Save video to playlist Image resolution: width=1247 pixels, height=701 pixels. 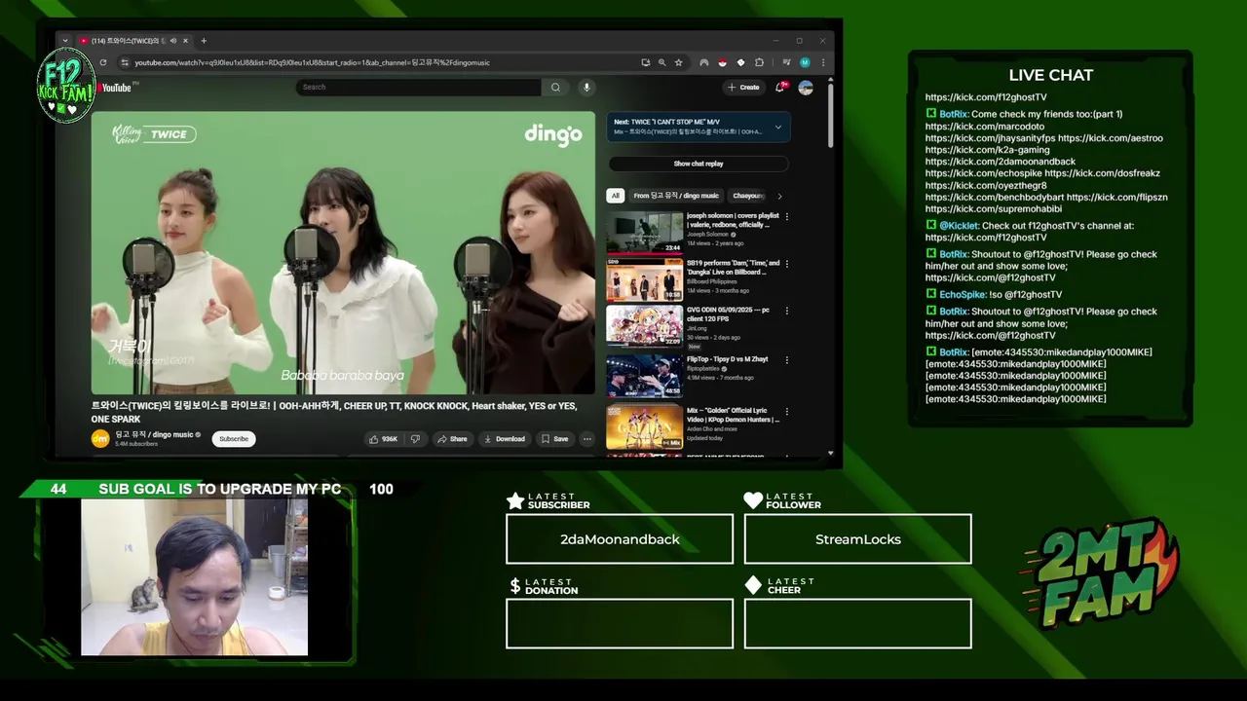pos(554,439)
